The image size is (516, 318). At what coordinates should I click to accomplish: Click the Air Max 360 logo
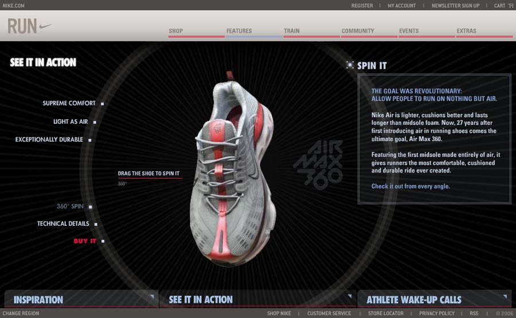pos(318,163)
